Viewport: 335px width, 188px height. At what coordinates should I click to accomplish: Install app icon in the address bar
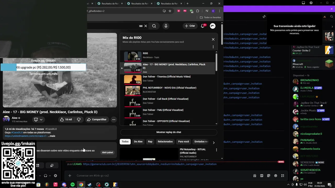[164, 11]
